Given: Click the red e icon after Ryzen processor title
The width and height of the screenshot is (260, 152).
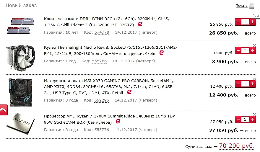Looking at the screenshot, I should [x=118, y=121].
